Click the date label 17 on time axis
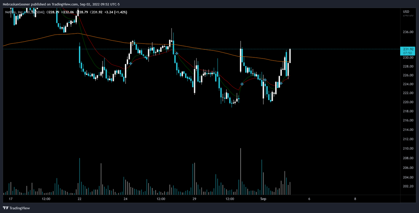Viewport: 419px width, 213px height. pyautogui.click(x=11, y=199)
